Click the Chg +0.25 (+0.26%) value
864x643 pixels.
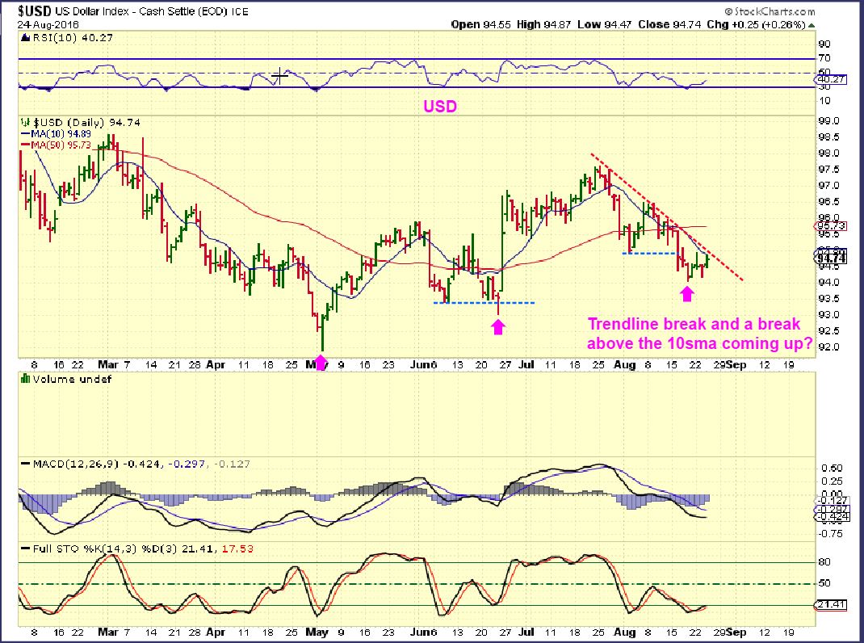point(756,25)
